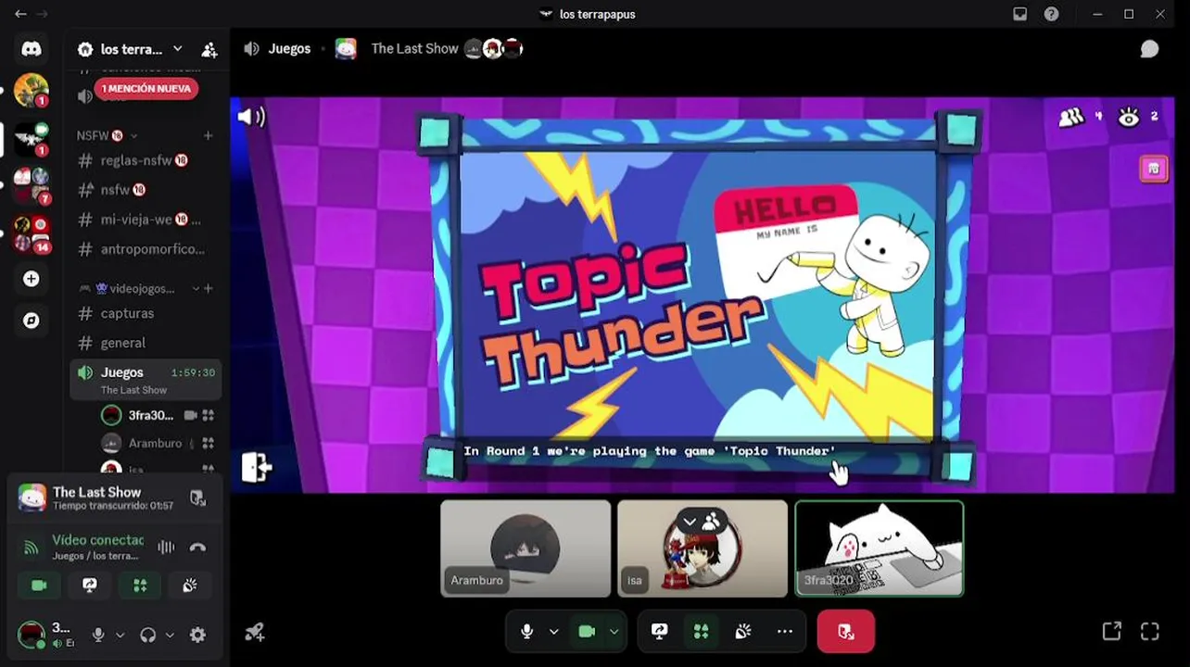Enter full screen mode
The width and height of the screenshot is (1190, 667).
point(1150,631)
